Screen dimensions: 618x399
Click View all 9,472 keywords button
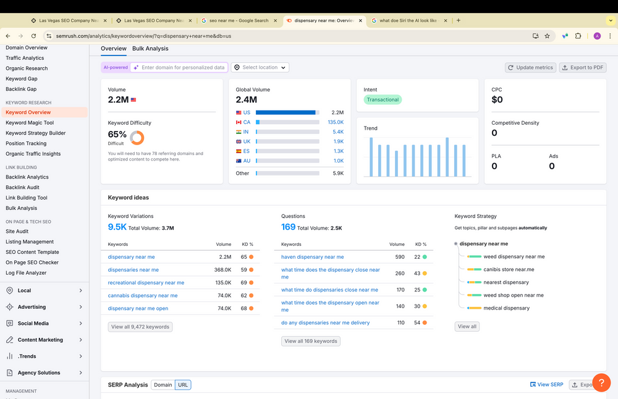[140, 327]
